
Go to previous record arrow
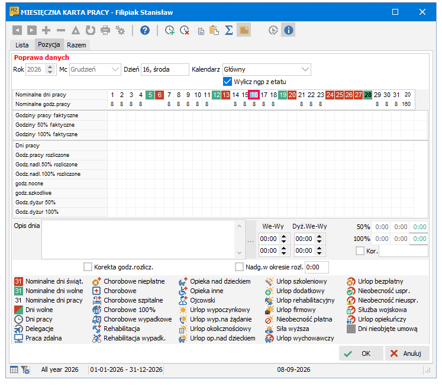17,30
